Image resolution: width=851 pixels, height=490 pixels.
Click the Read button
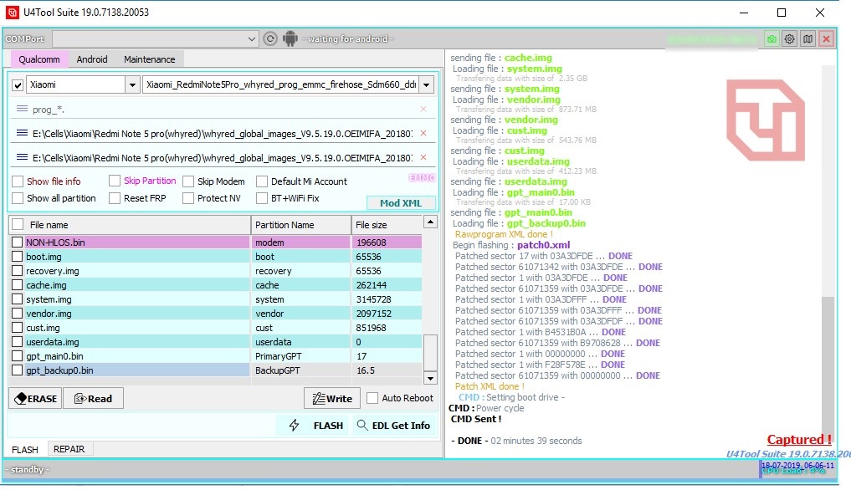tap(94, 398)
